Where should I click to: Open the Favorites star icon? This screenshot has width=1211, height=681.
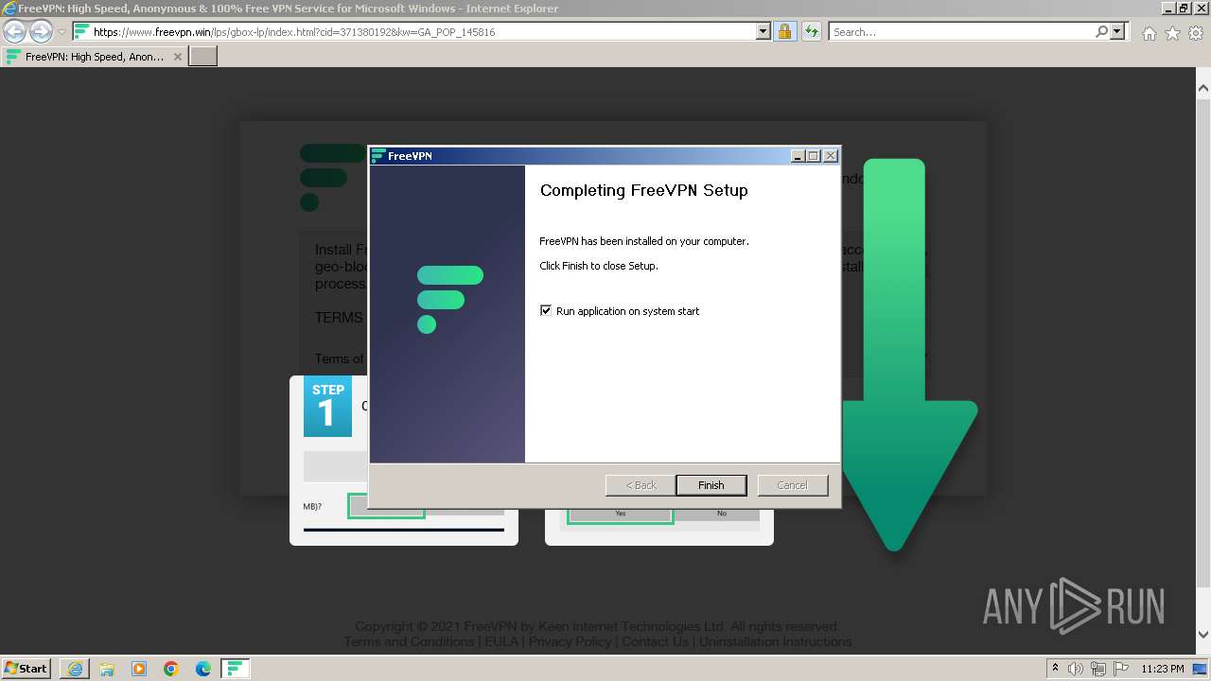(1172, 33)
